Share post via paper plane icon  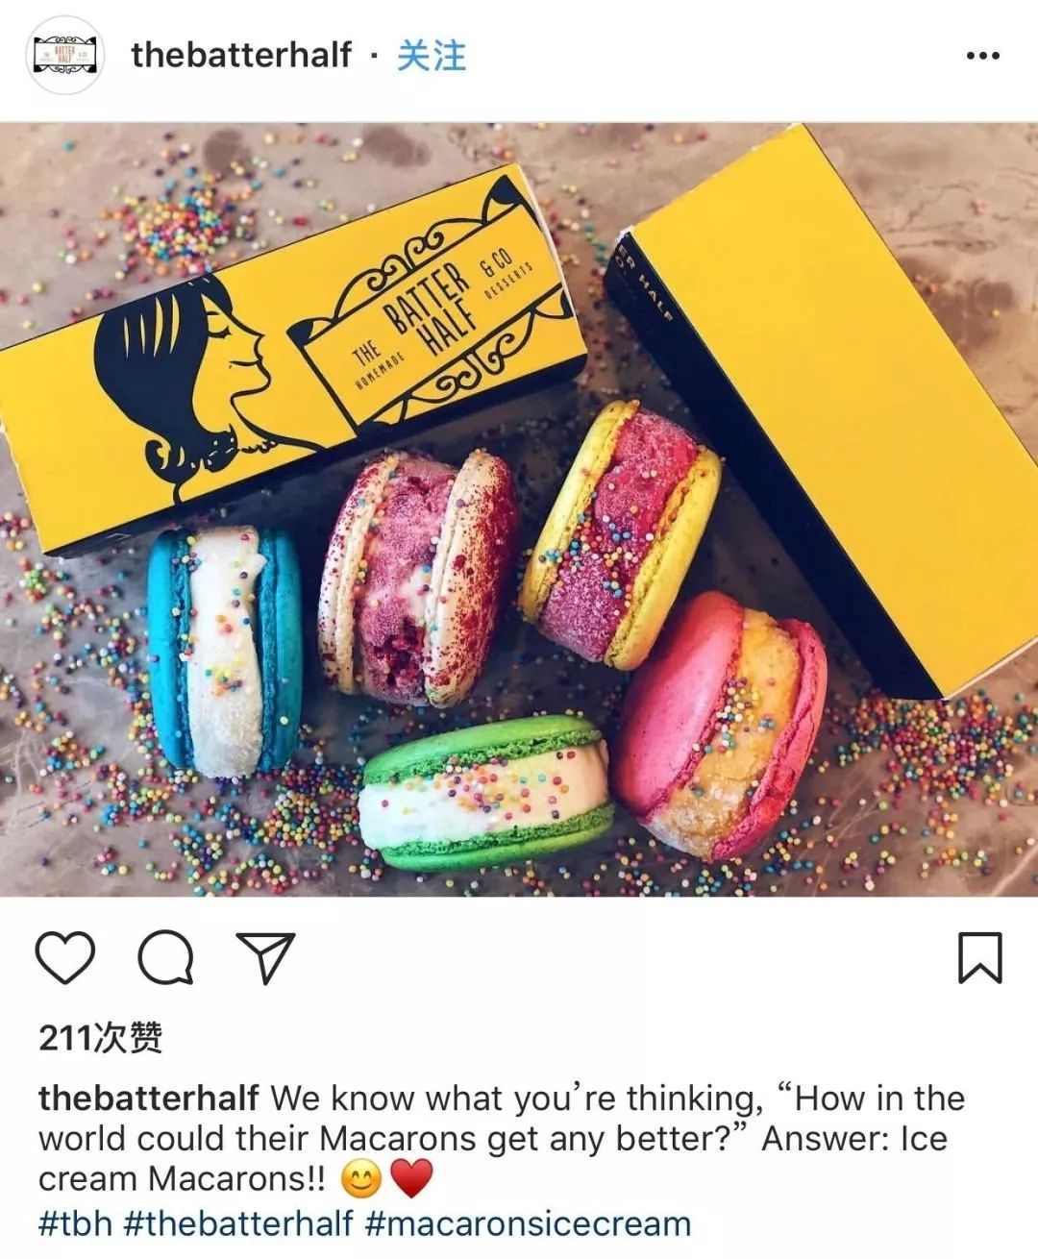pyautogui.click(x=265, y=957)
